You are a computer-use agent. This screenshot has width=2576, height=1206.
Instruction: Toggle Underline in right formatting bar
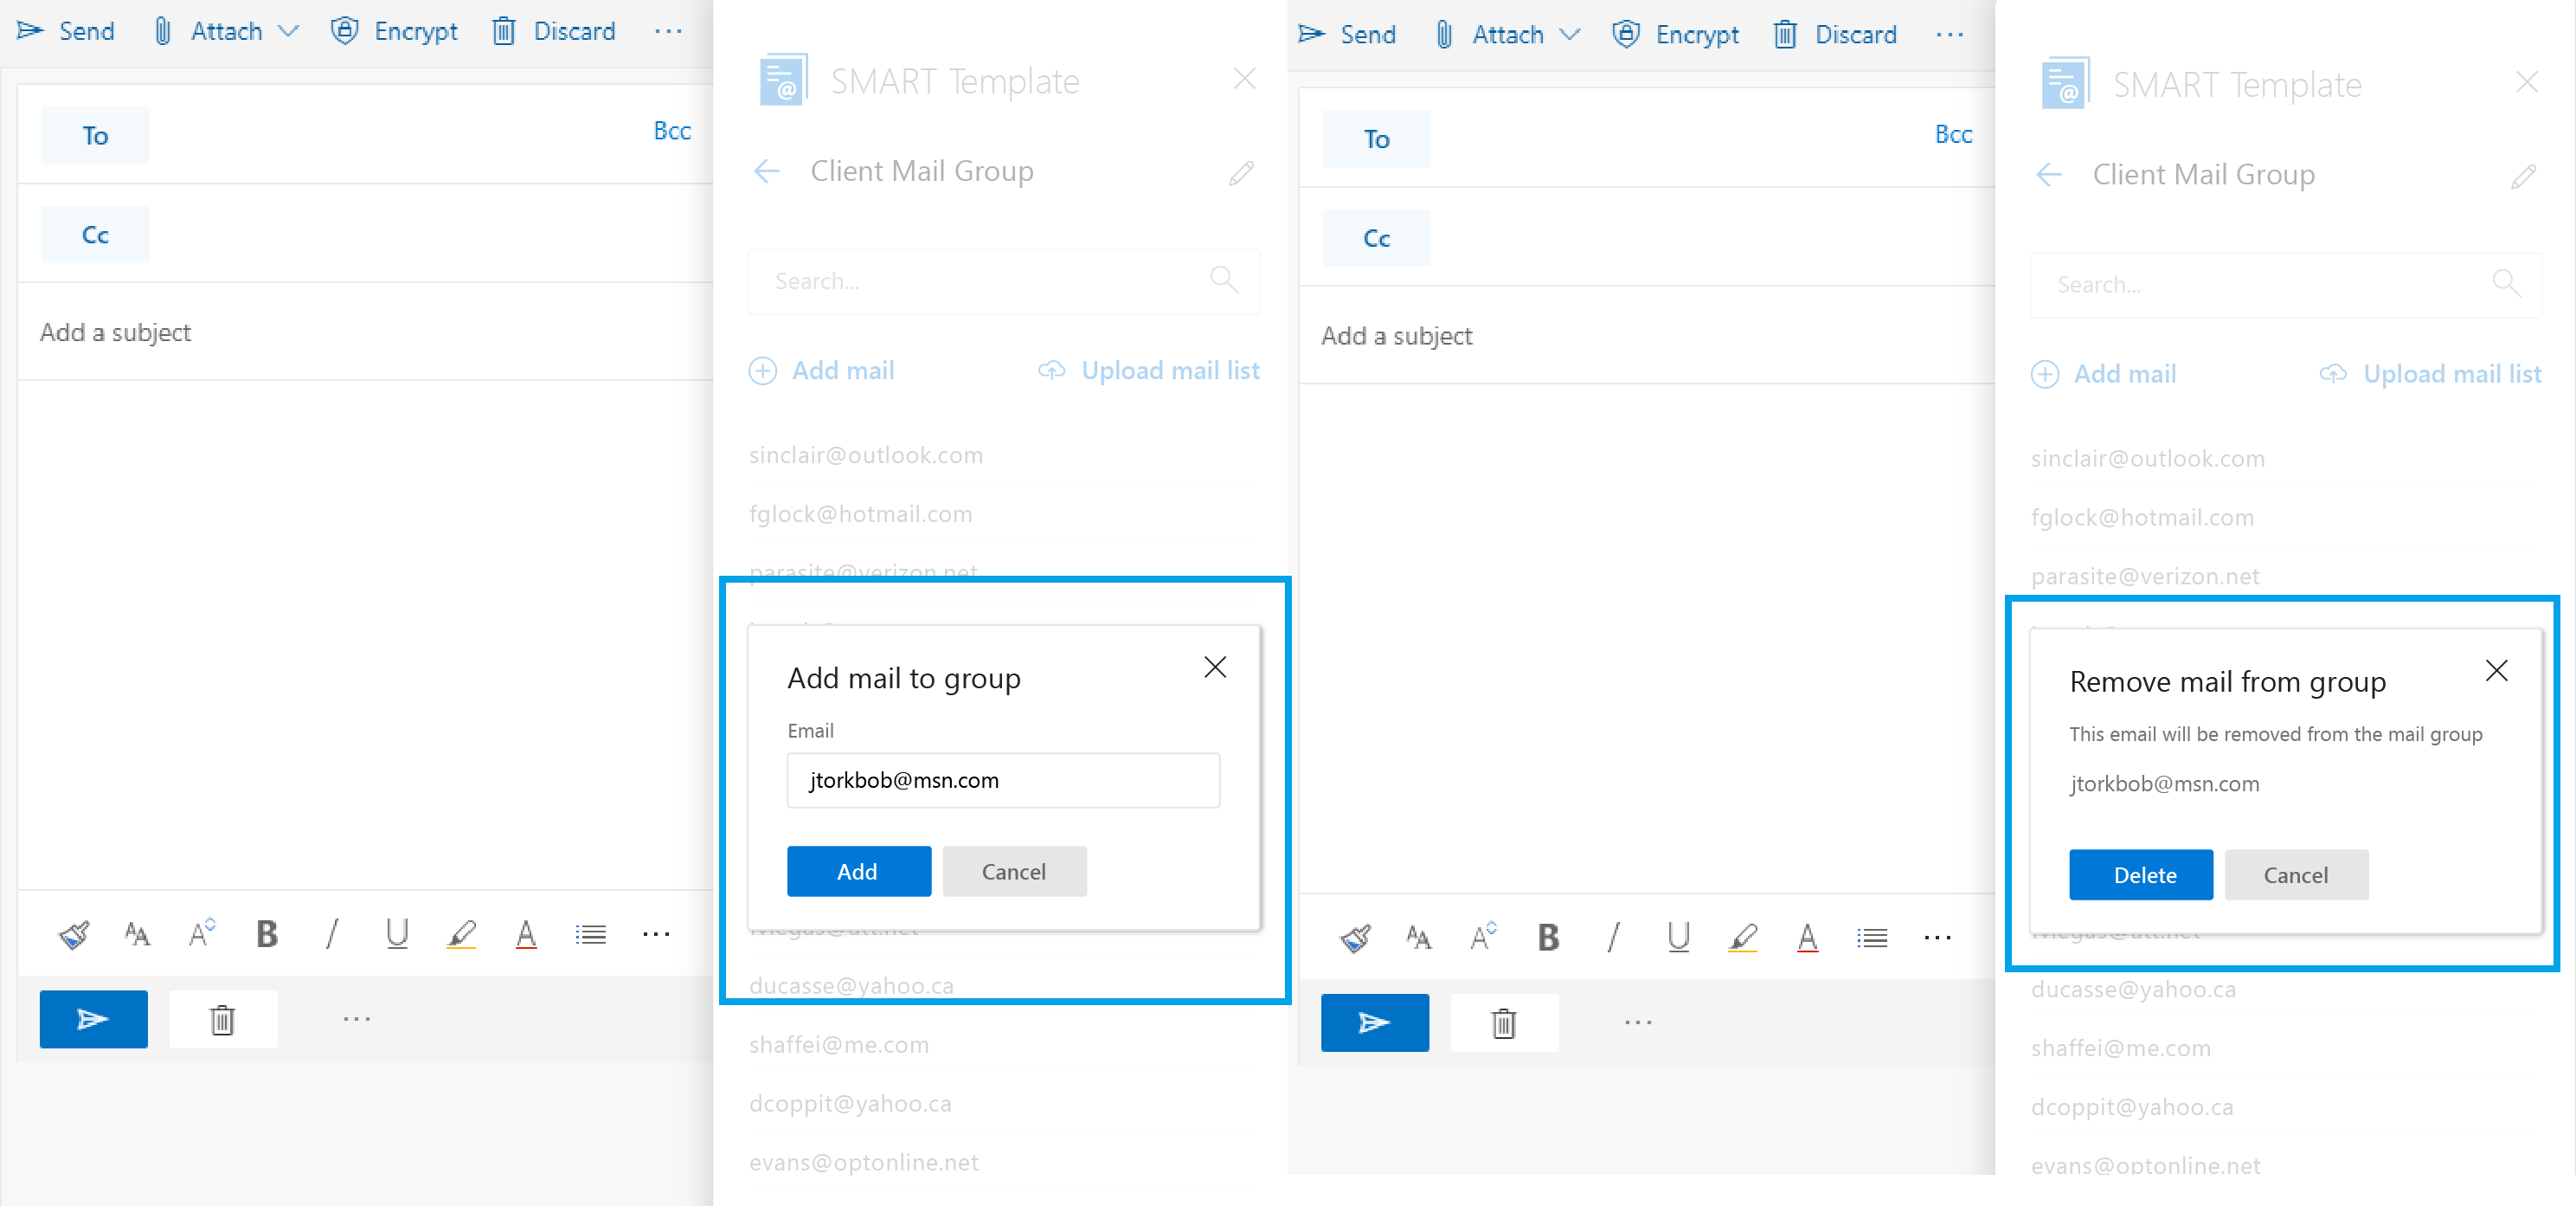pyautogui.click(x=1678, y=937)
